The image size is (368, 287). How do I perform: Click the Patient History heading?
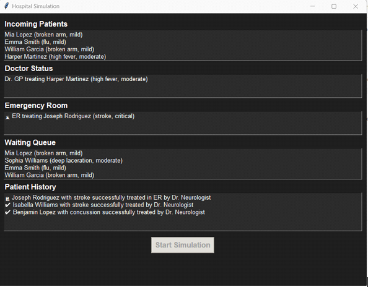(30, 187)
